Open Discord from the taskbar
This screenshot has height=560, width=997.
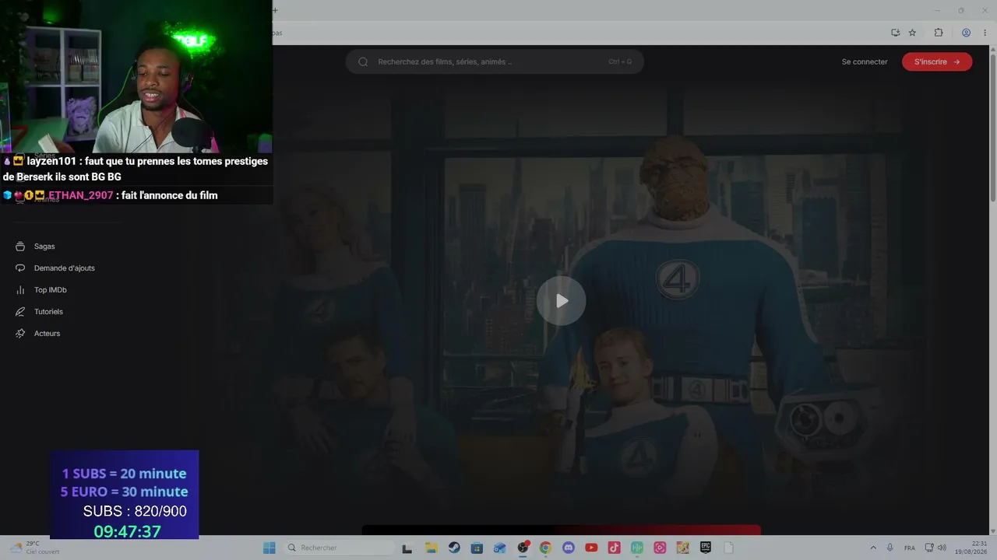[x=568, y=548]
